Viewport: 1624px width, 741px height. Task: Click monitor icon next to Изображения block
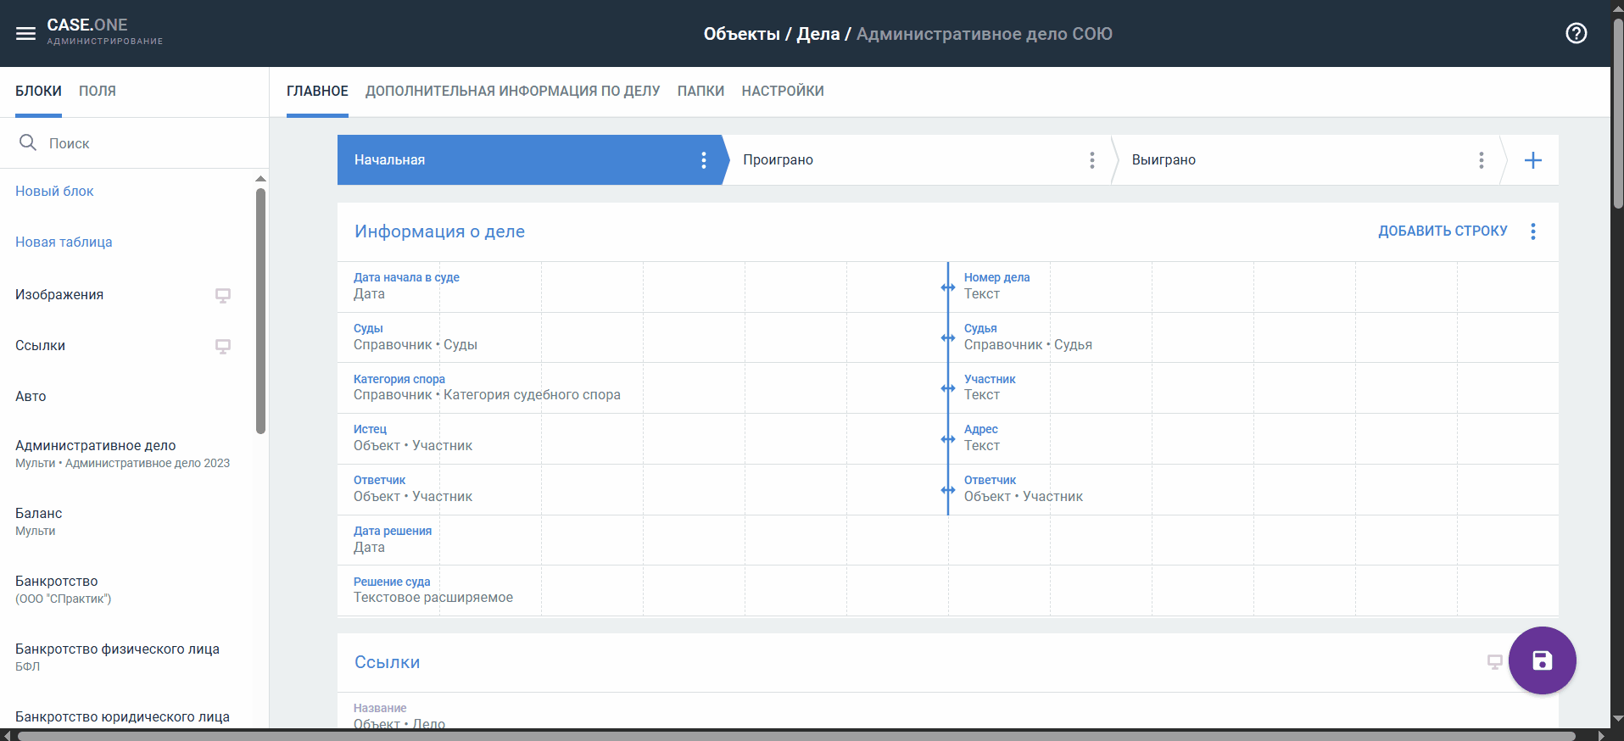click(x=222, y=295)
